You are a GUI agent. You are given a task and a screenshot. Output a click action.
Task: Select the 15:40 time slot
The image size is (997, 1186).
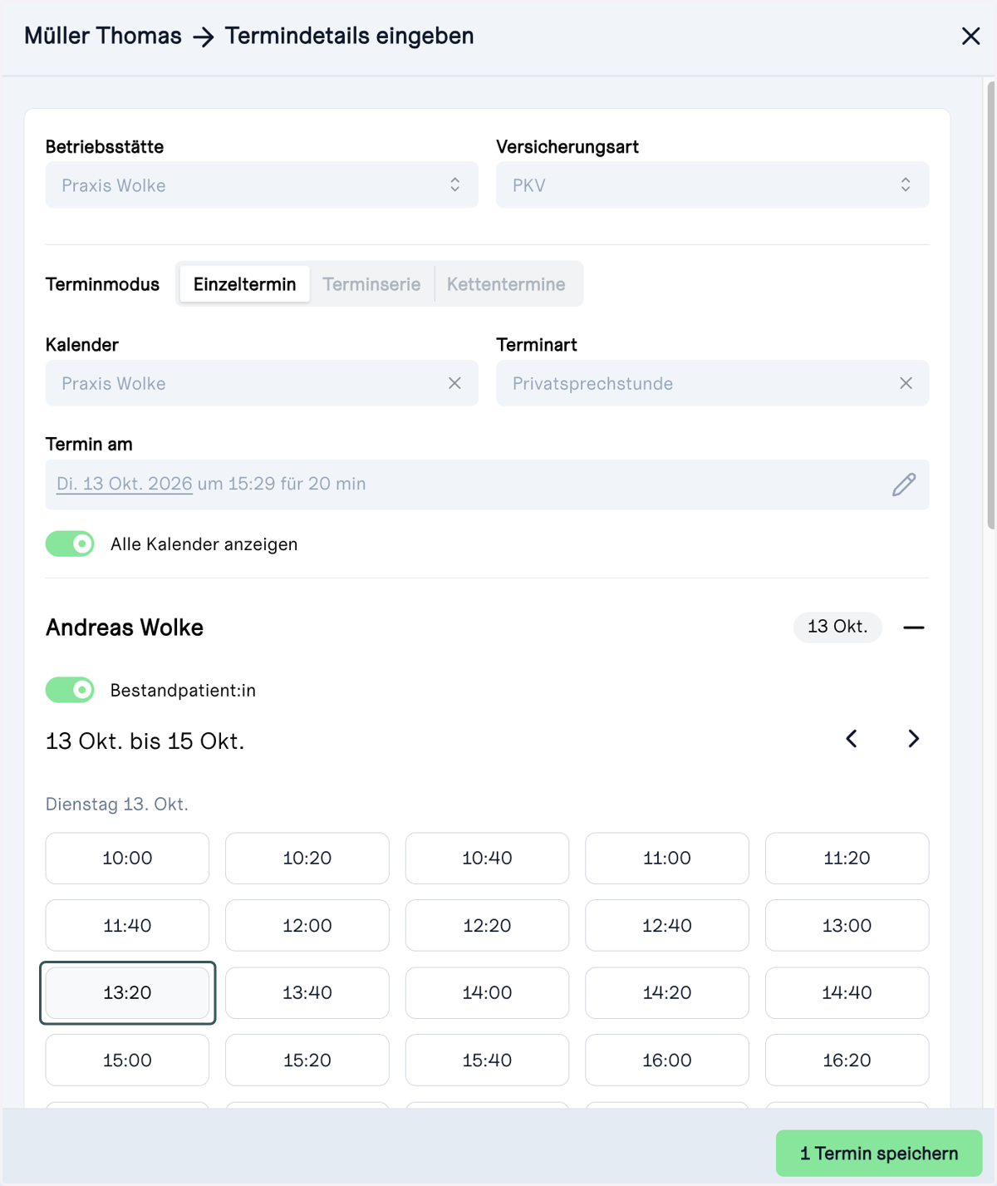487,1061
